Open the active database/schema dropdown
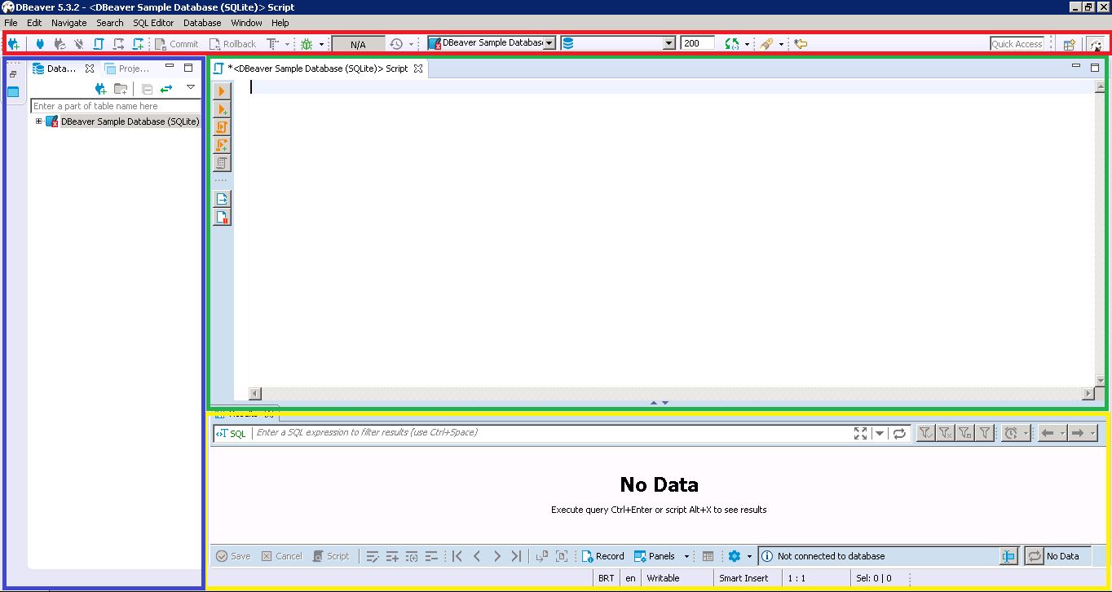The height and width of the screenshot is (592, 1112). point(669,43)
